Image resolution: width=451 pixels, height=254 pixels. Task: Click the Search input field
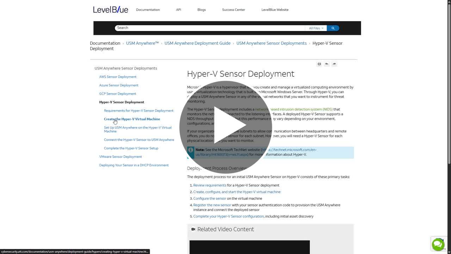click(210, 28)
